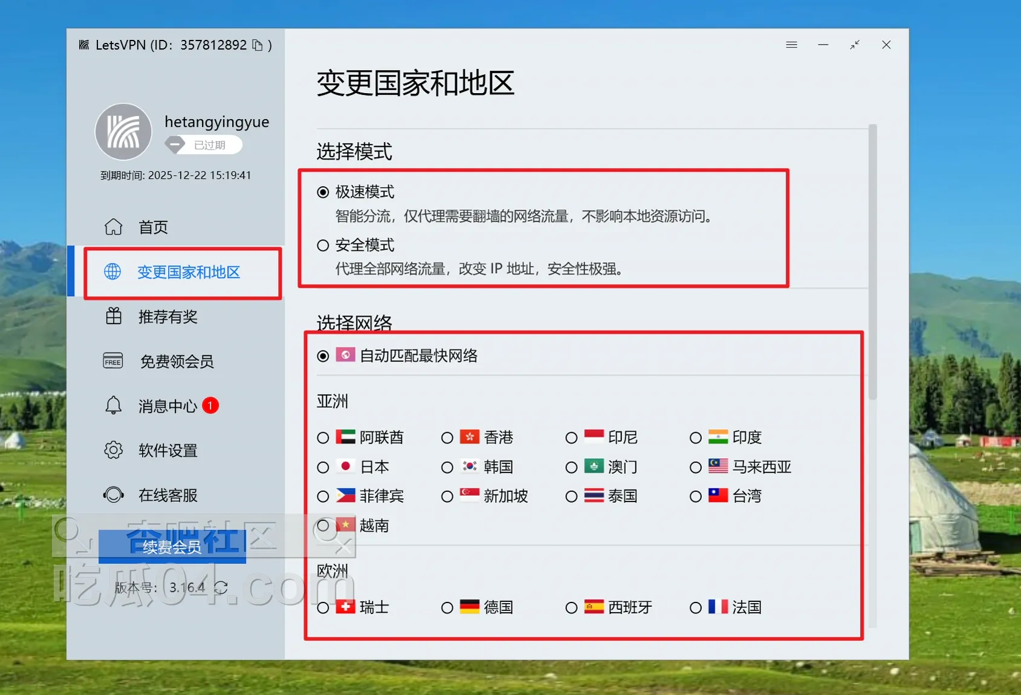The image size is (1021, 695).
Task: Click the Philippines flag icon
Action: (346, 495)
